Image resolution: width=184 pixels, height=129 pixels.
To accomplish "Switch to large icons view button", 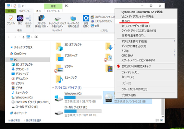I will pos(162,120).
